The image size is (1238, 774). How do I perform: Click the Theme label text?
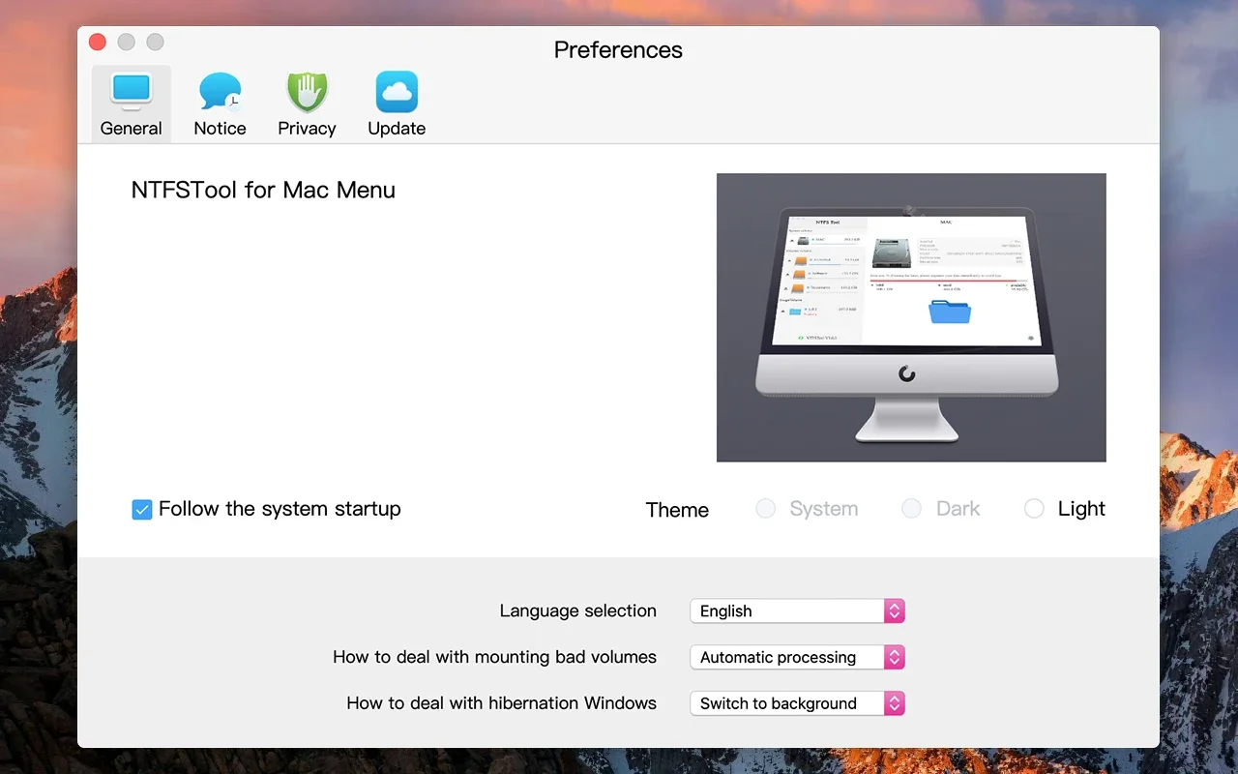[677, 510]
